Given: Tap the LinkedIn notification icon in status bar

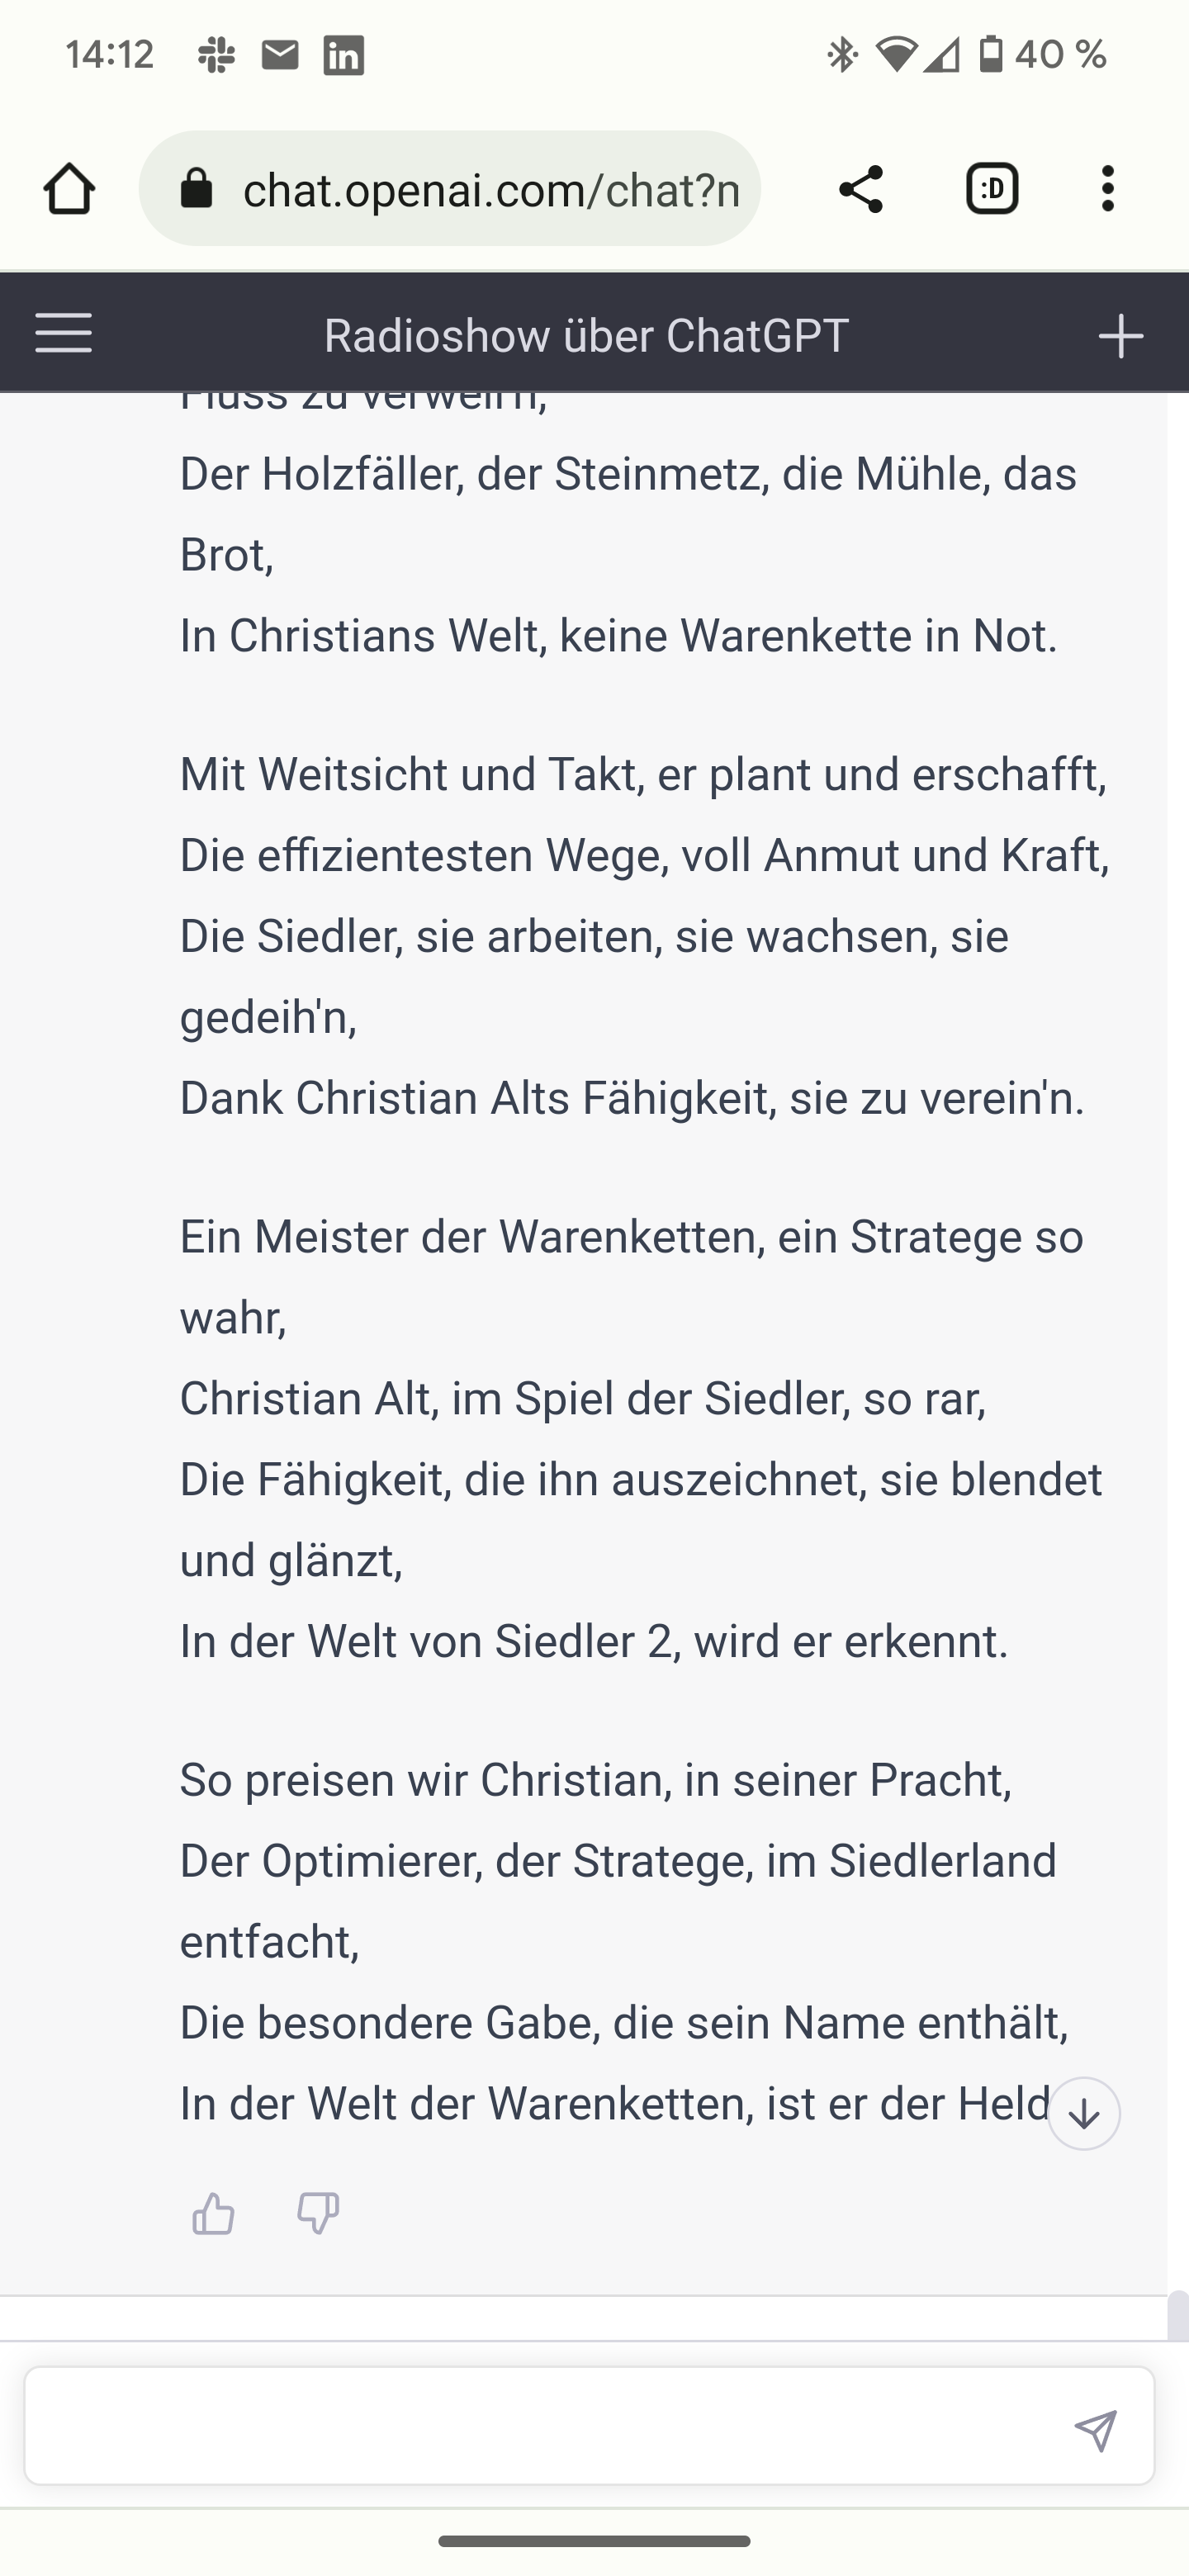Looking at the screenshot, I should click(343, 55).
